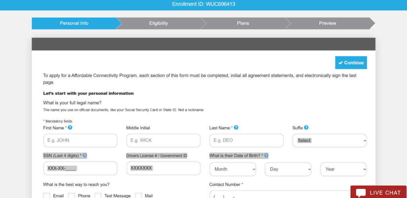Focus the SSN last 4 digits field

[x=80, y=168]
